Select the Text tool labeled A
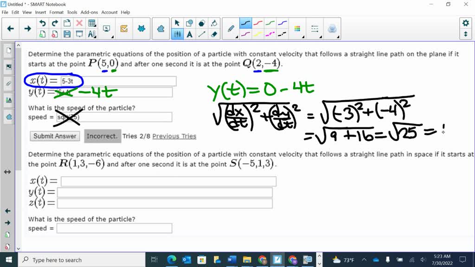 click(189, 34)
